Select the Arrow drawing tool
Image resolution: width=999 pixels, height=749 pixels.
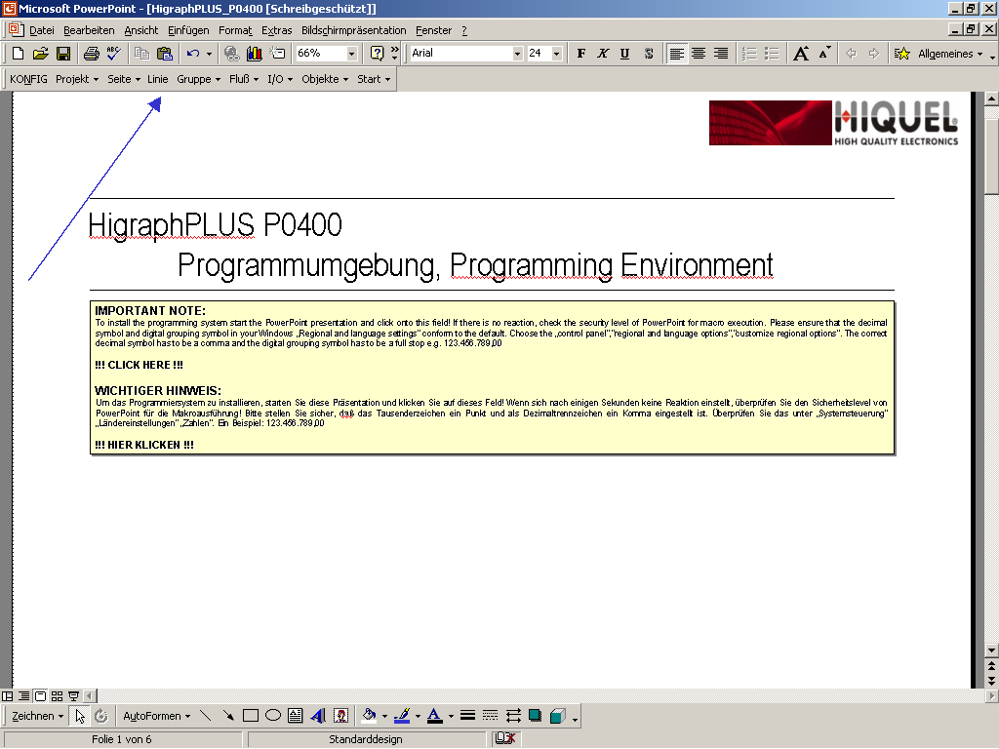click(x=228, y=716)
